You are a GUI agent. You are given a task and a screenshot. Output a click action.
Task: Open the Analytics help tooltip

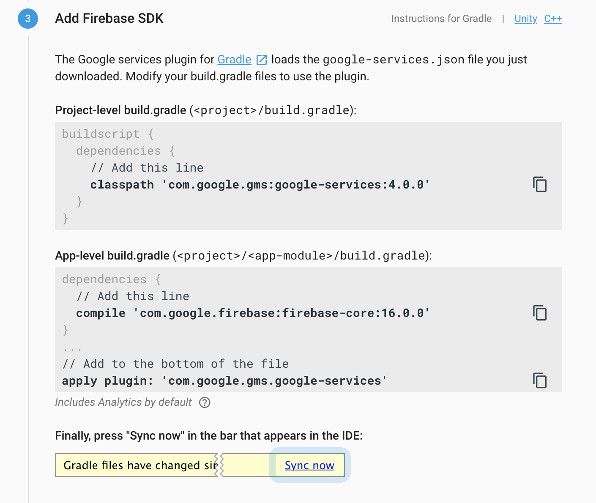(205, 403)
